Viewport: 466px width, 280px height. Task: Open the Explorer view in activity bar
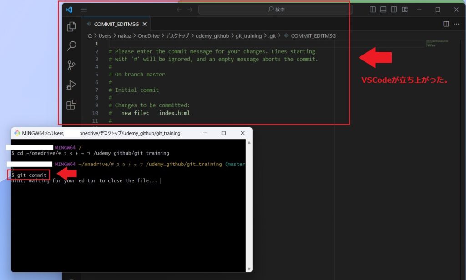tap(71, 27)
